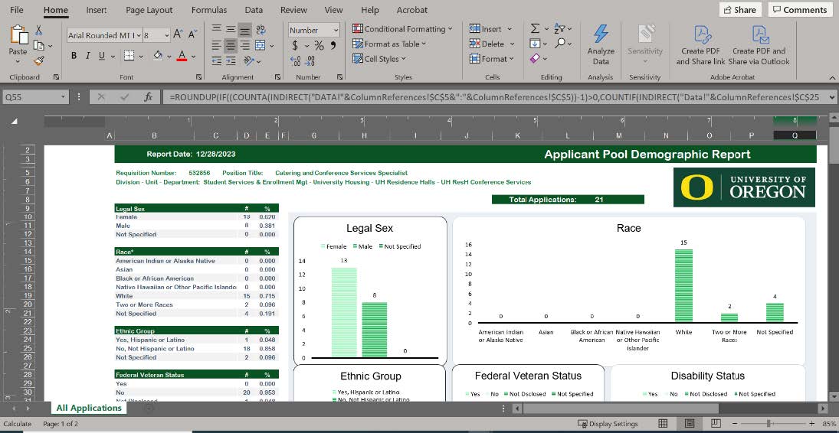Select the All Applications sheet tab
839x433 pixels.
(89, 408)
